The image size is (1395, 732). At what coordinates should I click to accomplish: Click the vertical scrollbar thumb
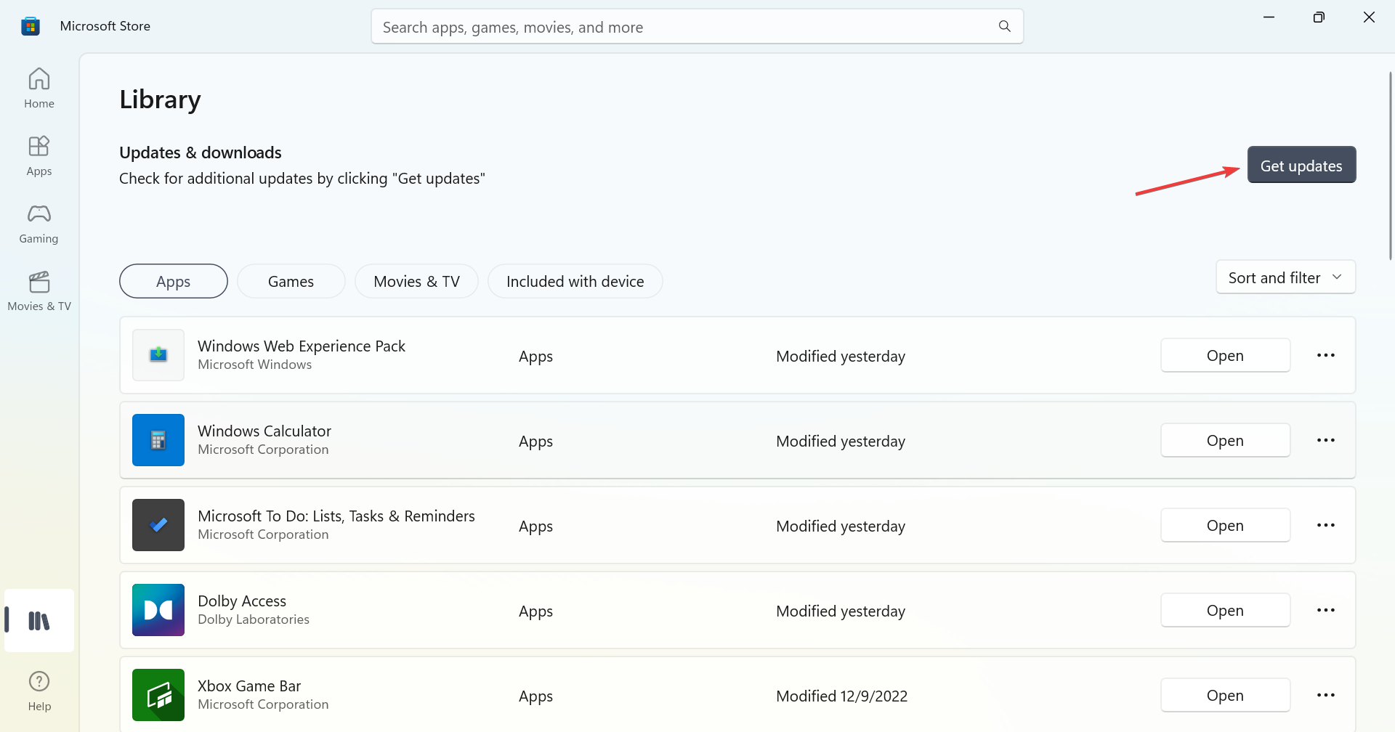coord(1391,166)
